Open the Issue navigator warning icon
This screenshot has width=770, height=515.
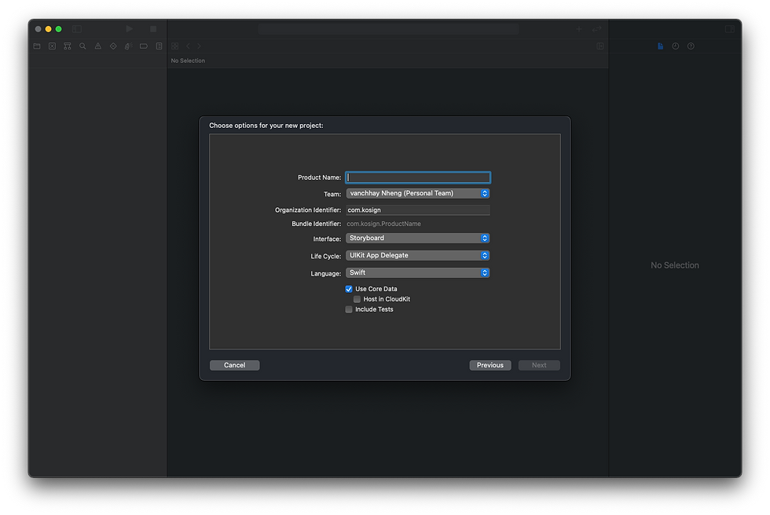[x=97, y=46]
